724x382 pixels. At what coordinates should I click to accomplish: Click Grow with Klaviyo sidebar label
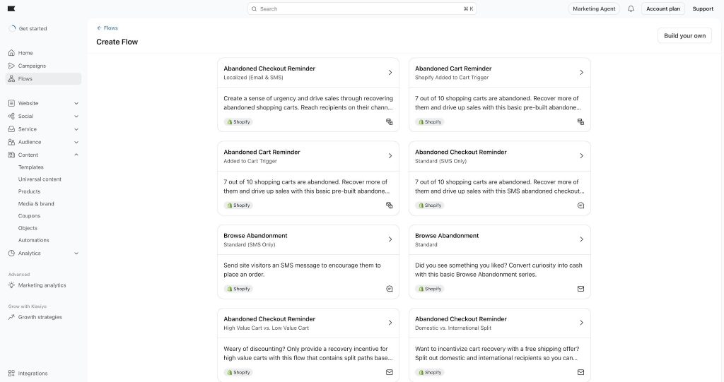click(x=28, y=306)
